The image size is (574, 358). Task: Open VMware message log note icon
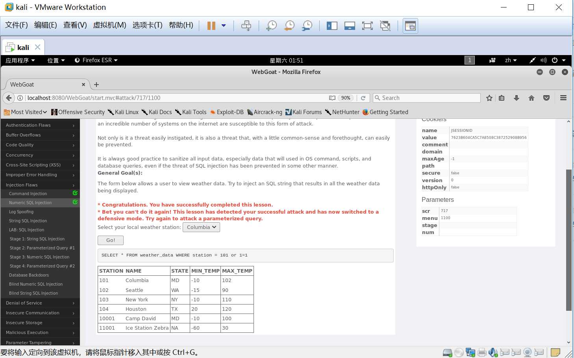555,352
